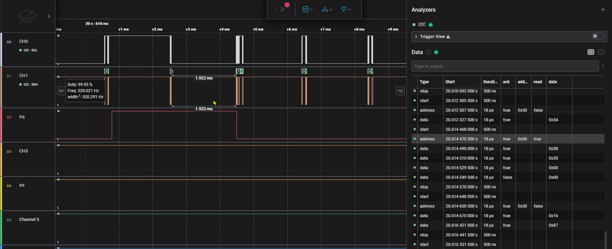Click the I2C - SCL analyzer tag
The width and height of the screenshot is (612, 249).
tap(29, 50)
